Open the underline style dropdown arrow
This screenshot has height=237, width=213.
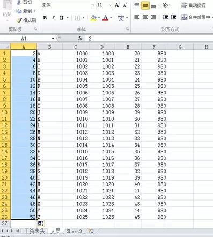pyautogui.click(x=68, y=18)
